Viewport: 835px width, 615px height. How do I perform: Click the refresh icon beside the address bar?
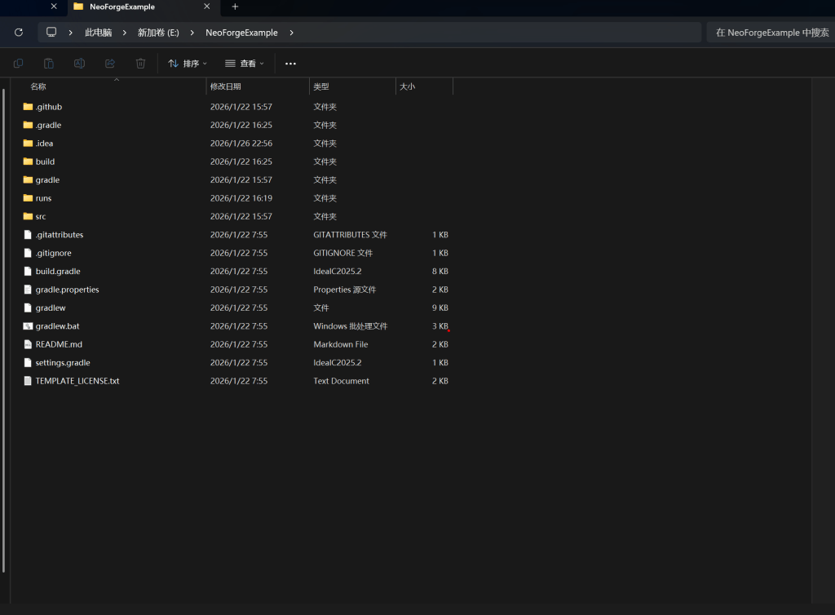tap(19, 33)
